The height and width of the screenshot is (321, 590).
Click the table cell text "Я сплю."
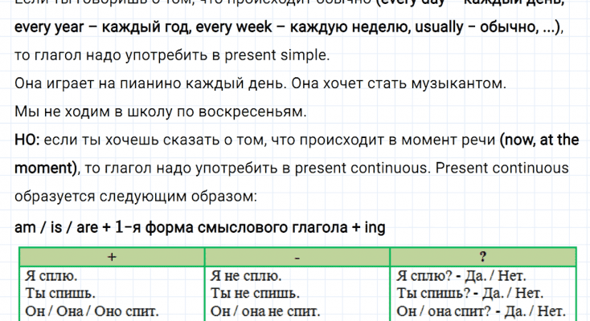pyautogui.click(x=51, y=275)
